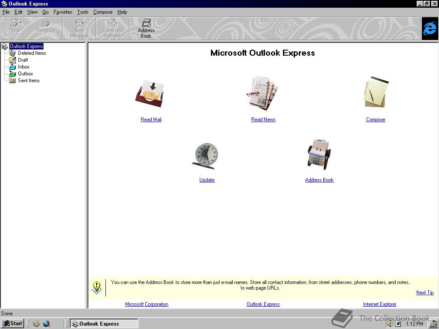Click the Outlook Express root tree icon
The width and height of the screenshot is (439, 329).
click(4, 46)
